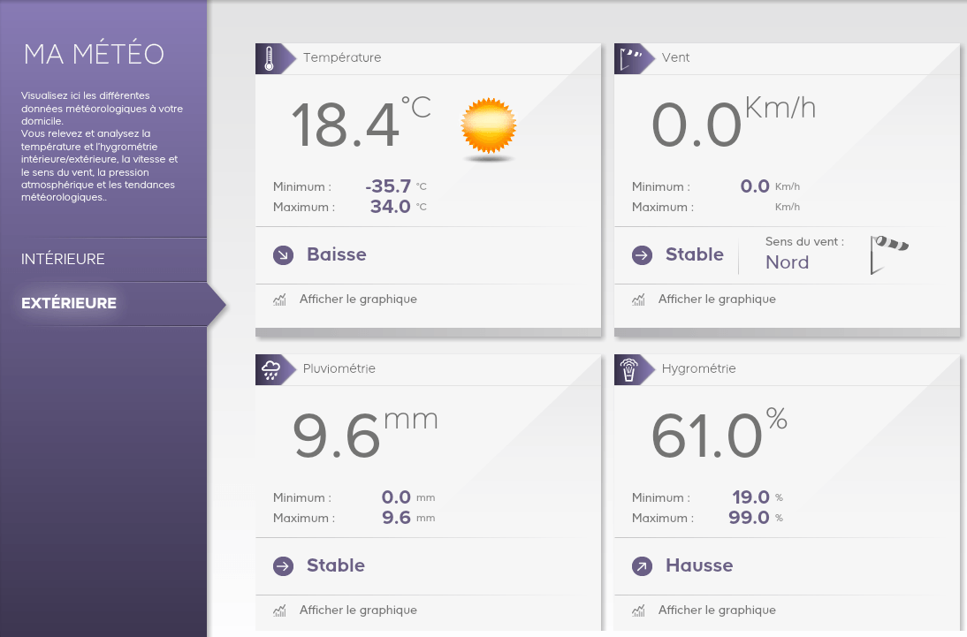Click the wind direction value Nord
Screen dimensions: 967x637
(787, 262)
